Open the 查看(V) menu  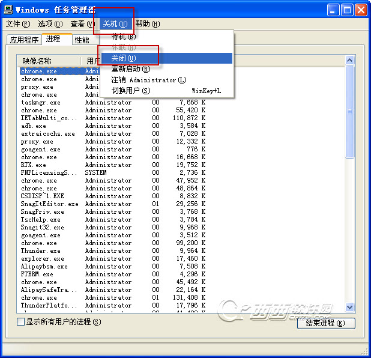(82, 24)
